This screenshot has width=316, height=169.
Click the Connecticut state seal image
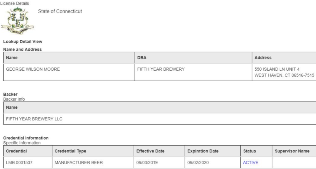coord(17,21)
